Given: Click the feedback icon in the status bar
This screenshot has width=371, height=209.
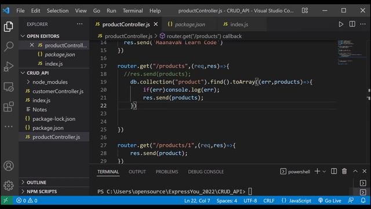Looking at the screenshot, I should click(351, 200).
